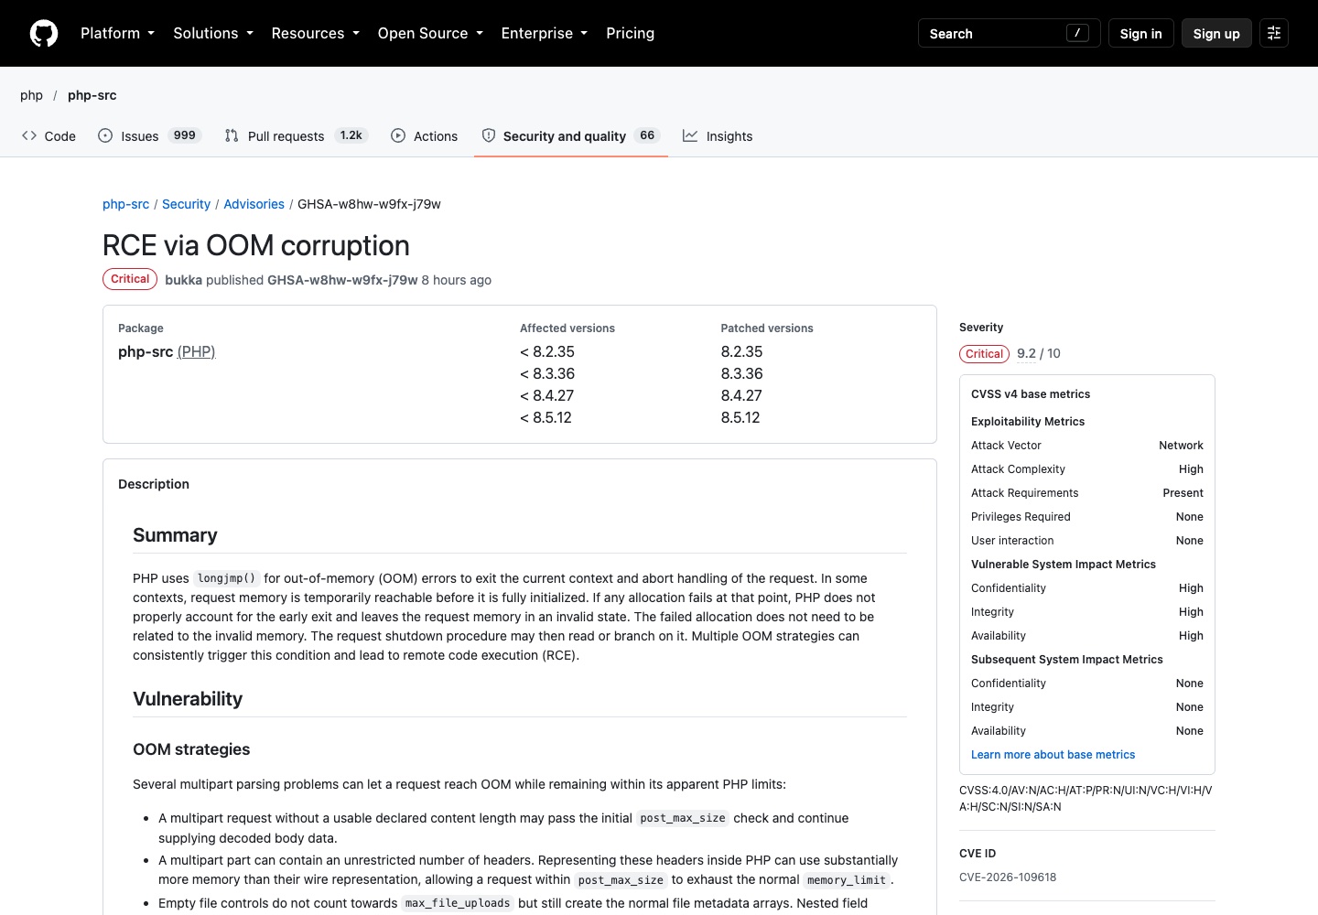
Task: Click the Critical badge in Severity sidebar
Action: point(984,354)
